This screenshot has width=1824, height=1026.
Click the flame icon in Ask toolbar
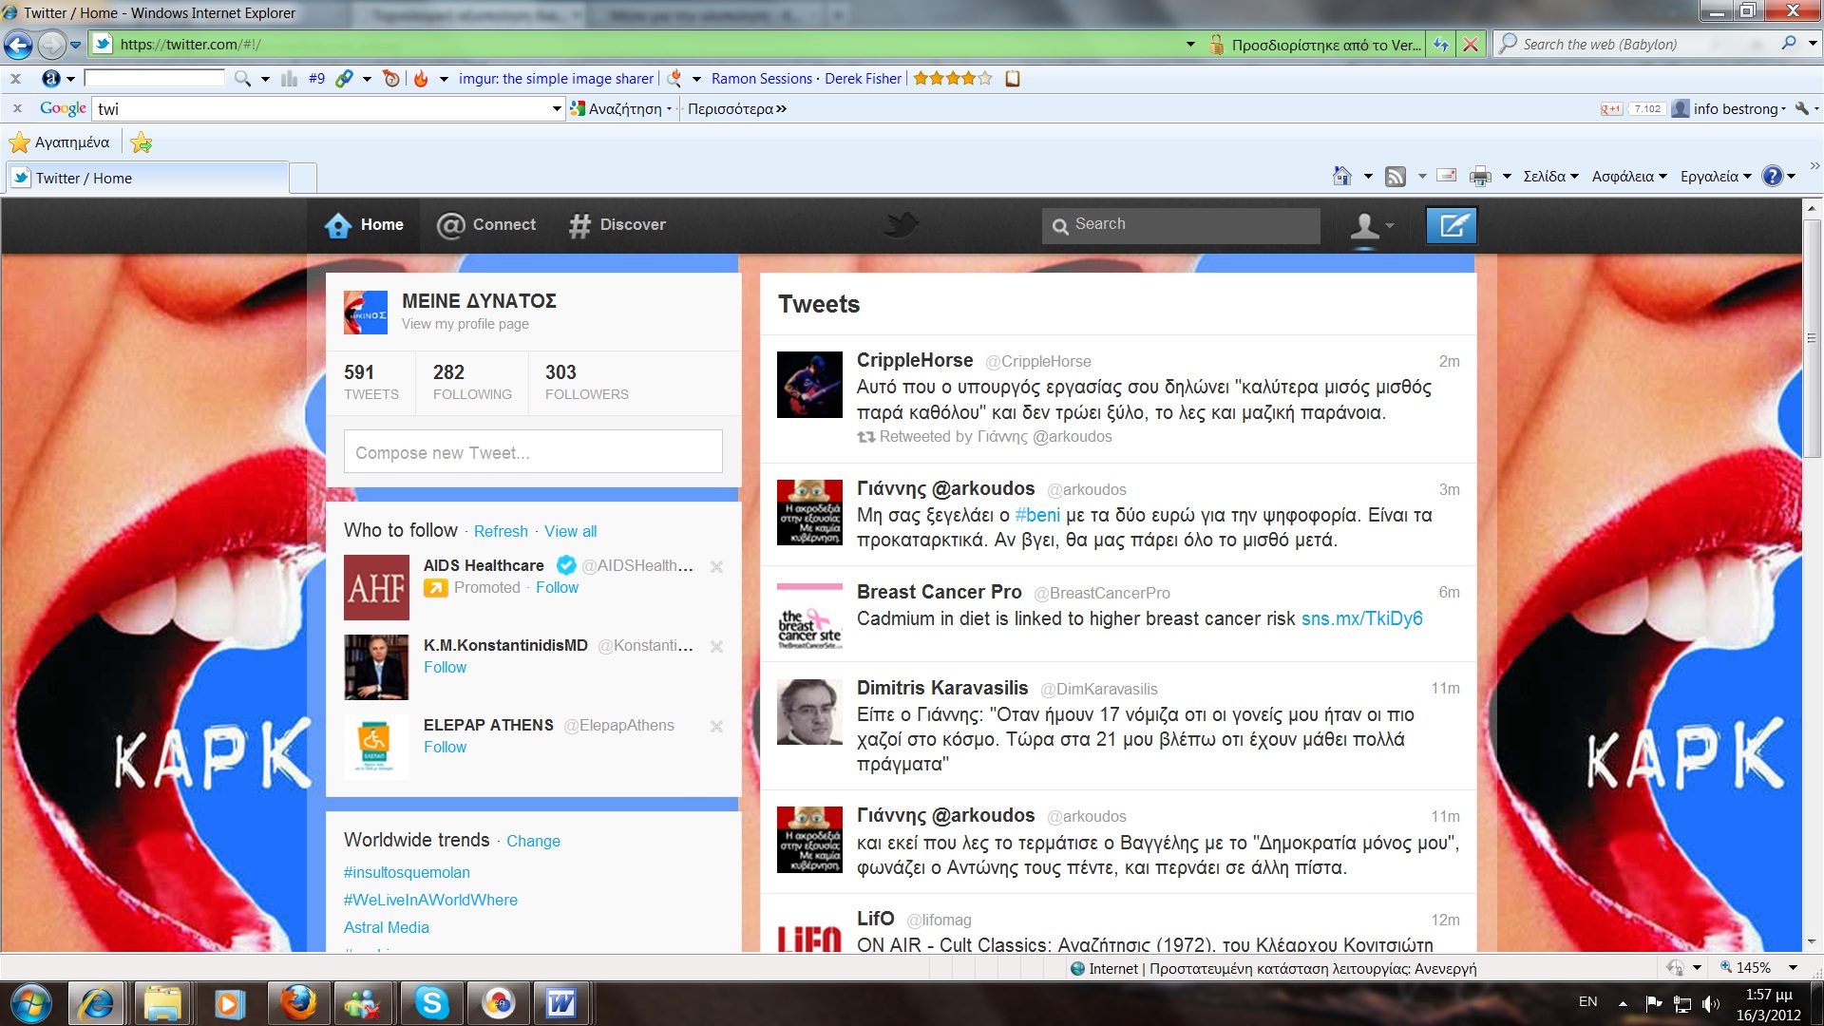pyautogui.click(x=421, y=79)
